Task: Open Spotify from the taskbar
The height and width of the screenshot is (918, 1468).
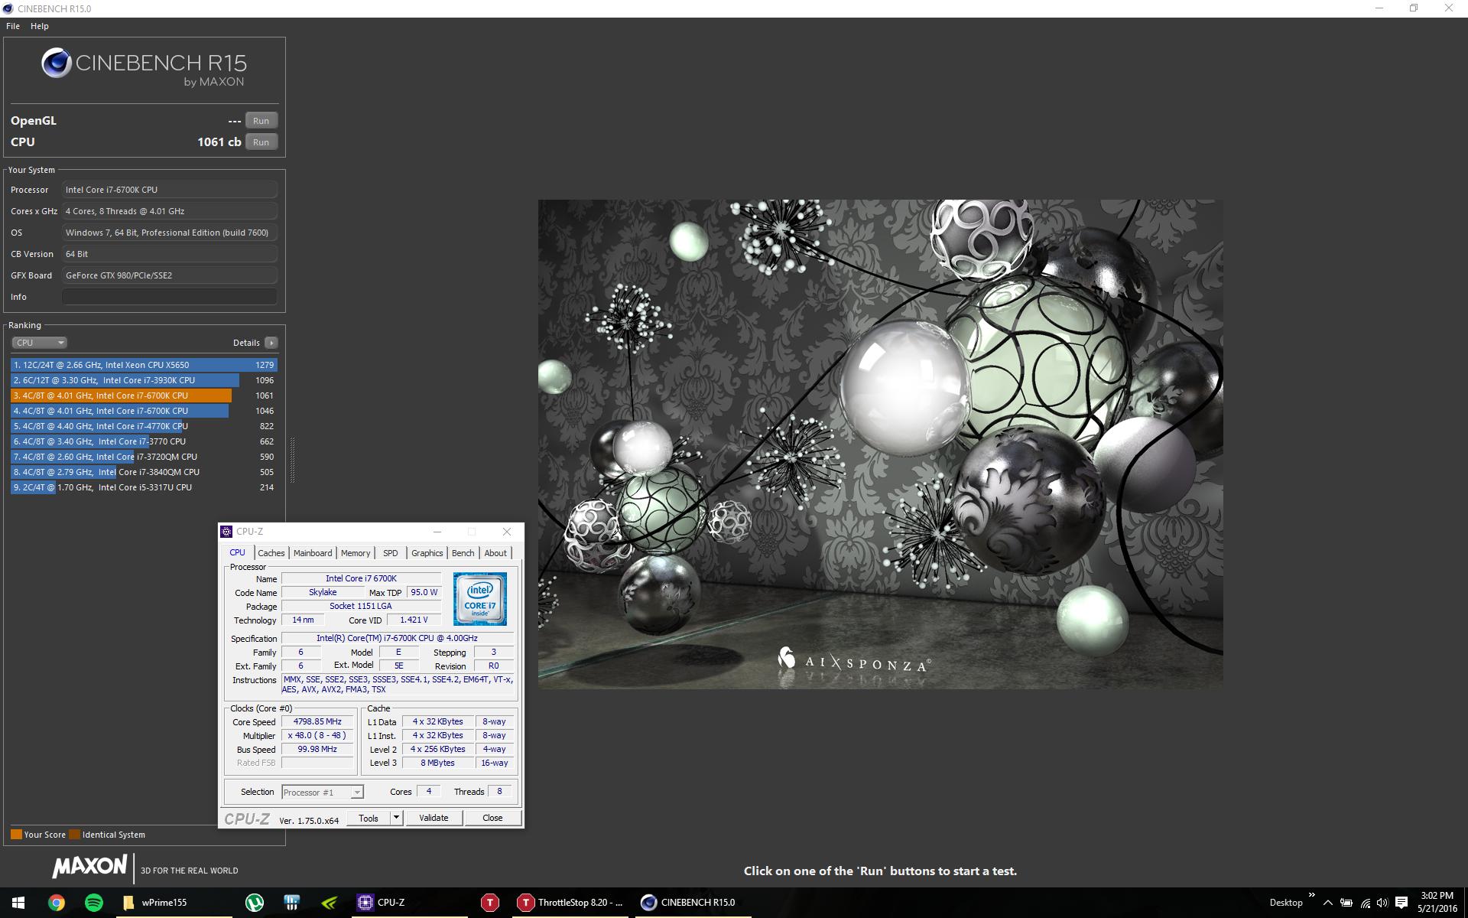Action: point(93,903)
